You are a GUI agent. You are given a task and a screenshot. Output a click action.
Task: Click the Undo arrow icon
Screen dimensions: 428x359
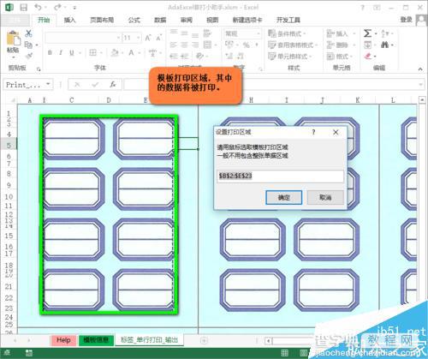click(x=38, y=7)
